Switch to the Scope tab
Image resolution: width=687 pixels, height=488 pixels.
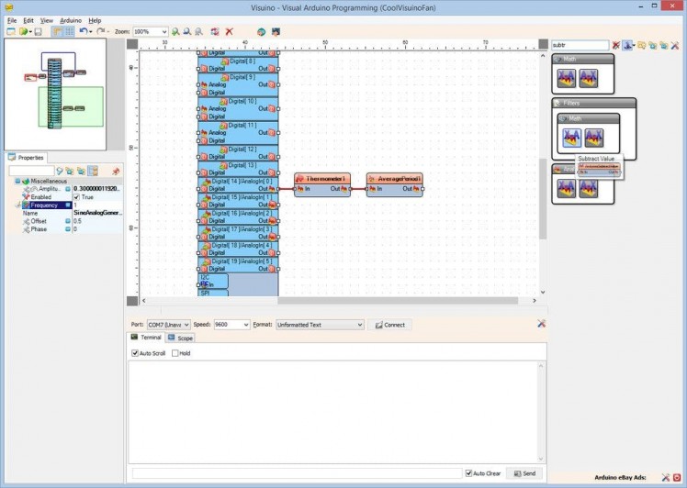point(181,338)
